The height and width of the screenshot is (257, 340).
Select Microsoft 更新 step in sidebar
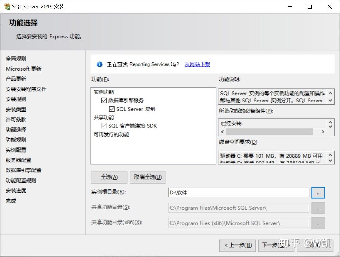click(23, 69)
